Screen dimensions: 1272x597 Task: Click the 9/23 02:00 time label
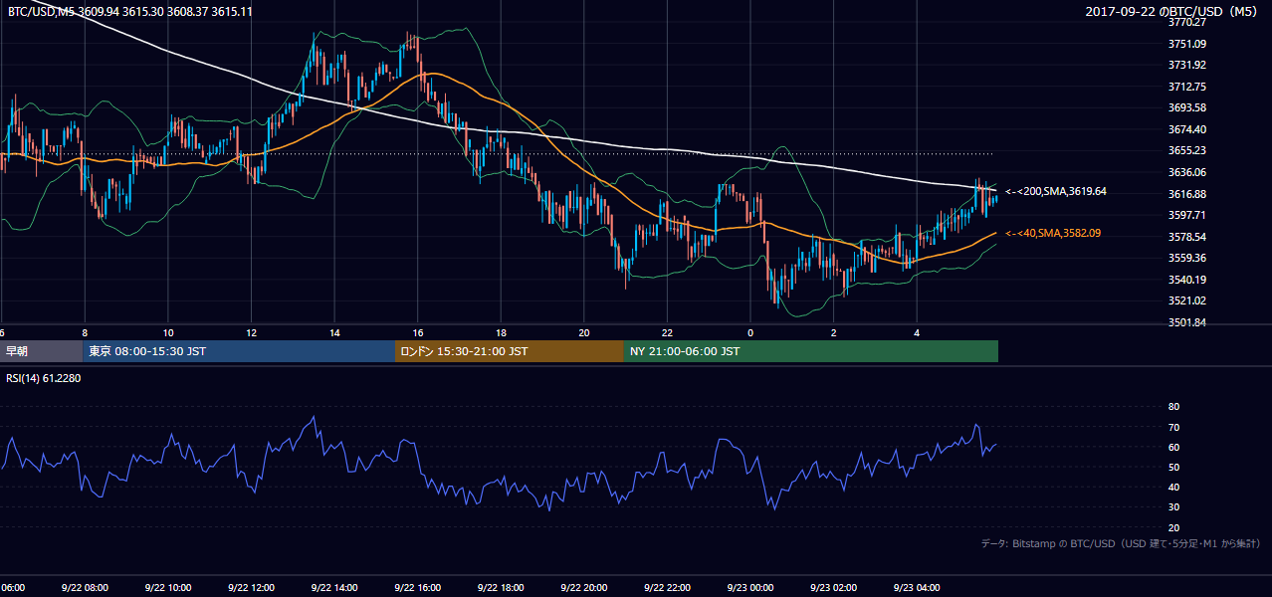click(833, 588)
